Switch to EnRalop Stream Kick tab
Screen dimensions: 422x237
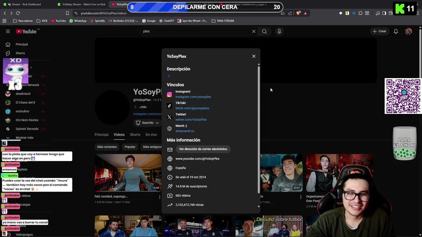pyautogui.click(x=81, y=4)
